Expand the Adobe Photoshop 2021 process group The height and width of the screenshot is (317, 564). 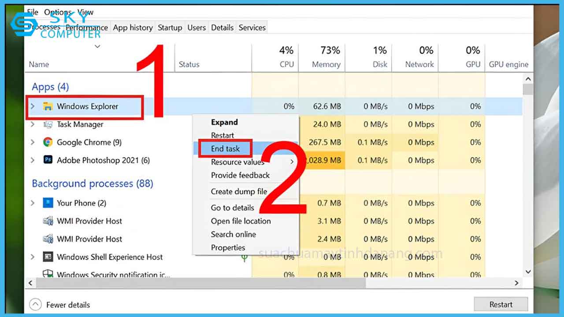coord(32,160)
